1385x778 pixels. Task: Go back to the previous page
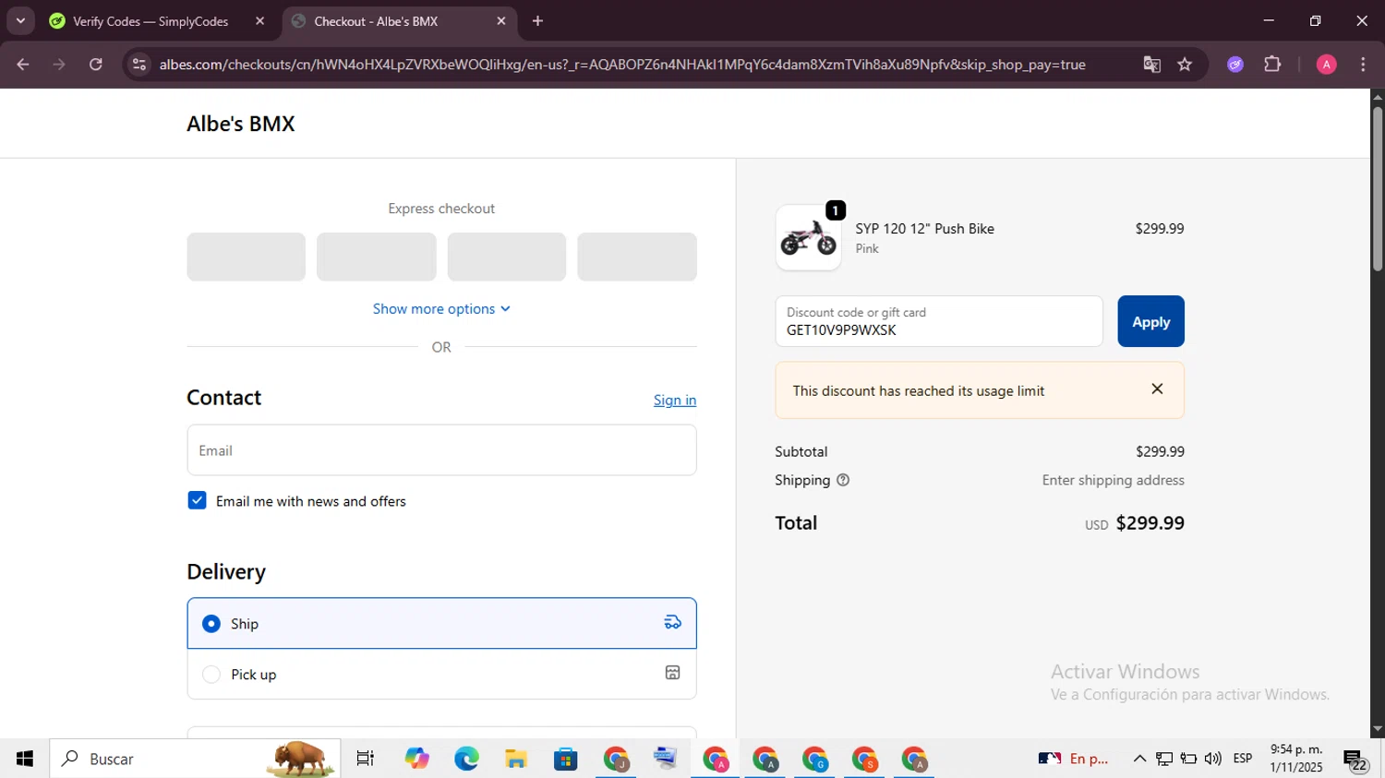point(23,65)
